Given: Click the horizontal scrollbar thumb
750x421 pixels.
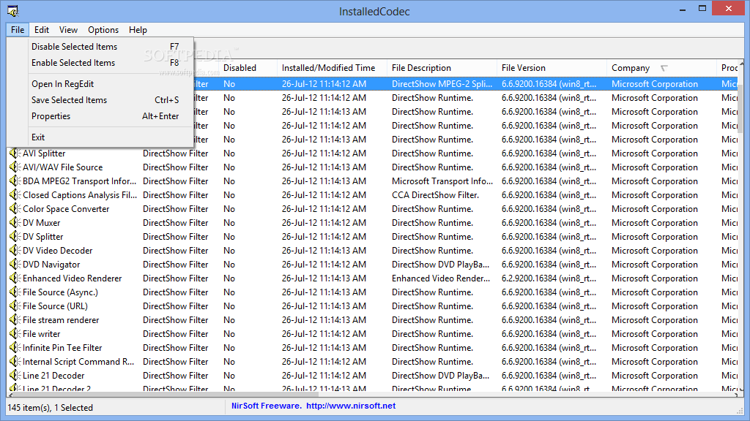Looking at the screenshot, I should (x=167, y=395).
